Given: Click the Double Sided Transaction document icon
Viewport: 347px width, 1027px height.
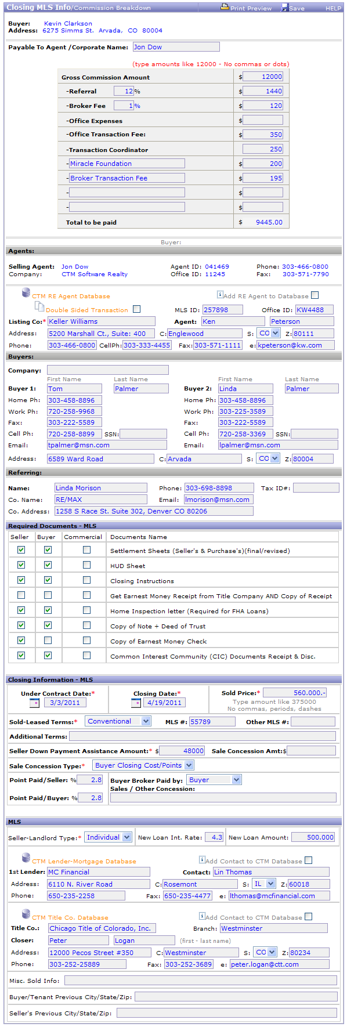Looking at the screenshot, I should pos(39,306).
